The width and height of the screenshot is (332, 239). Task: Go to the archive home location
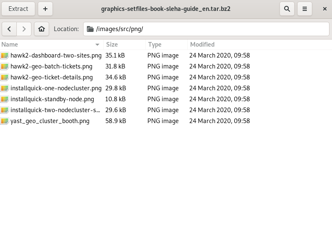(x=41, y=29)
